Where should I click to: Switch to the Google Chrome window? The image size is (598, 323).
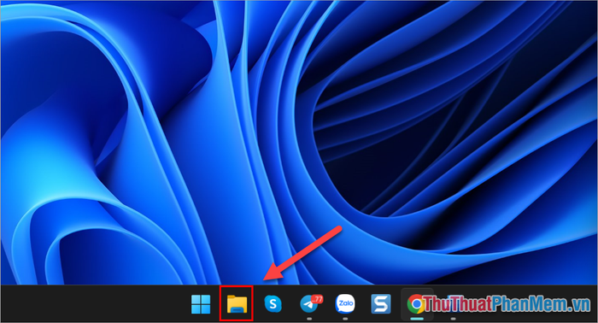[416, 304]
